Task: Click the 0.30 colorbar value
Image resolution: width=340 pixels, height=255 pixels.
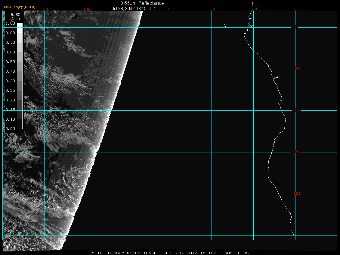Action: [x=10, y=81]
